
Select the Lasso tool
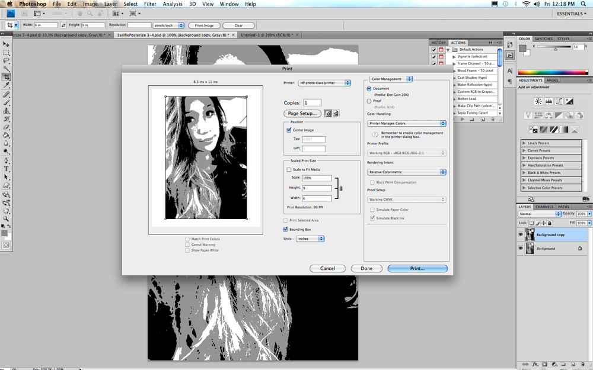point(6,60)
